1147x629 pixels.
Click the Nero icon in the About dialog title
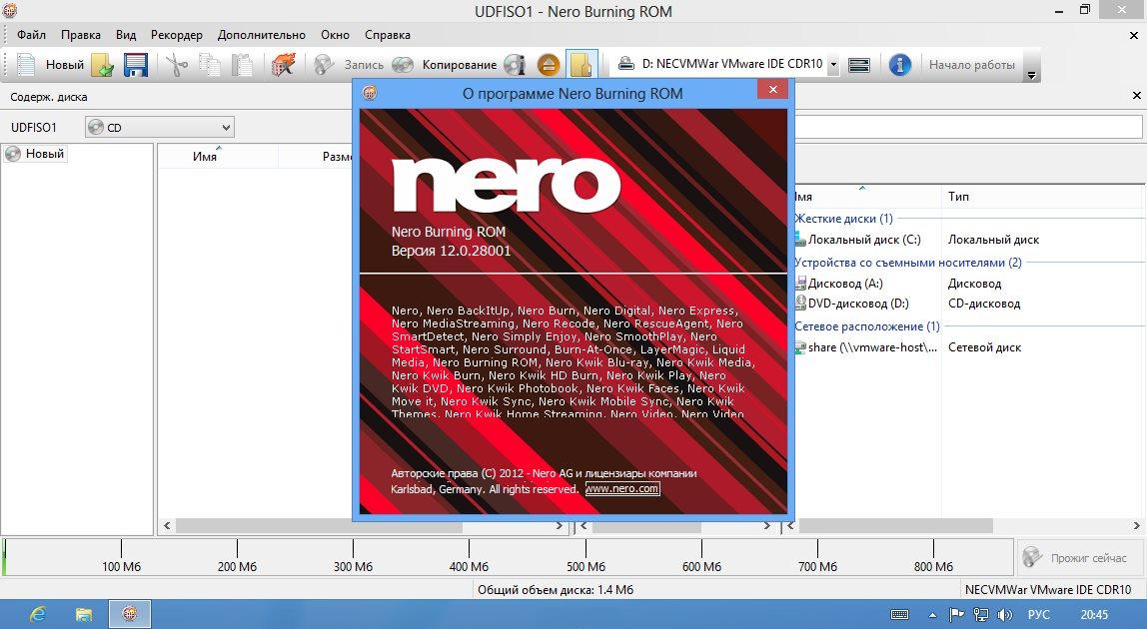(x=370, y=93)
